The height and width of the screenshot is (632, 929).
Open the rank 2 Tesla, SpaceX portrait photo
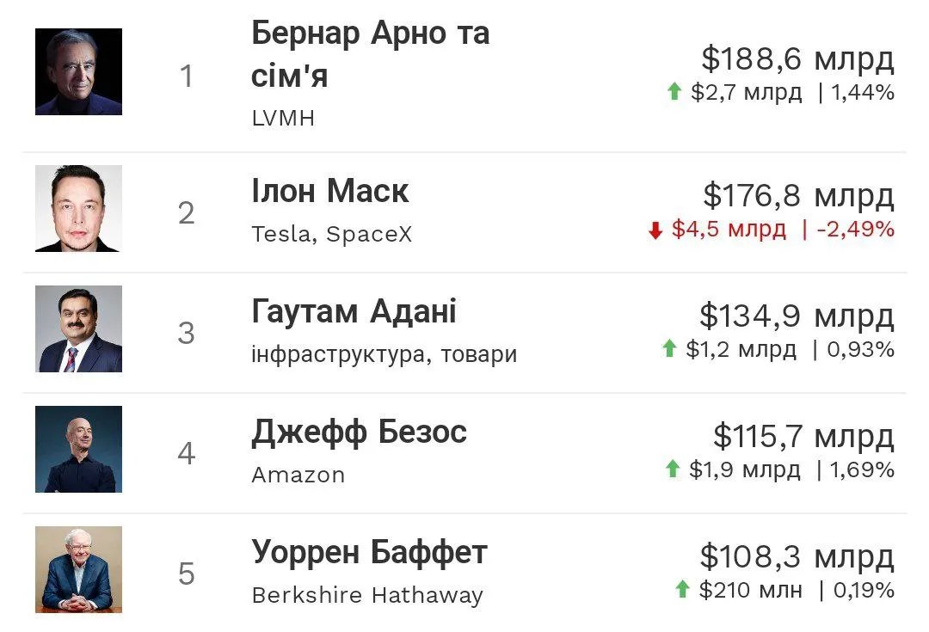click(78, 209)
